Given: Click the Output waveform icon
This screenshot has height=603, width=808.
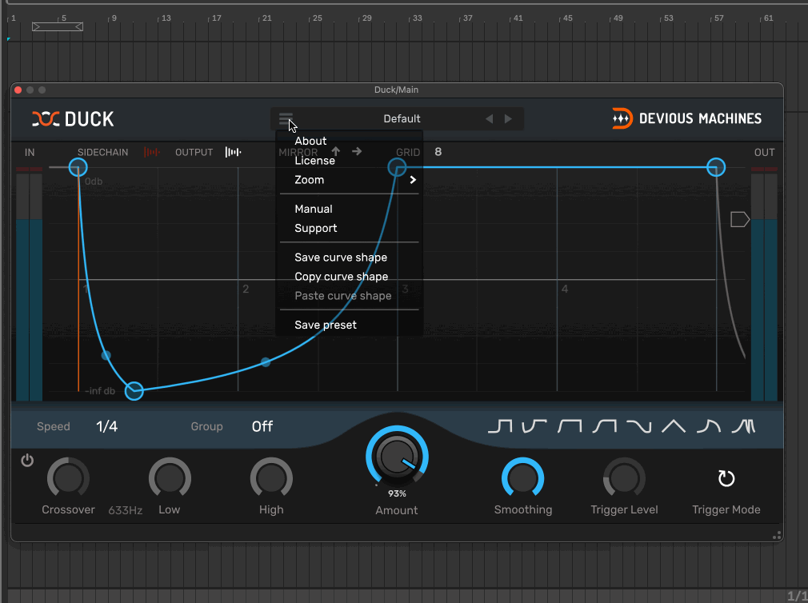Looking at the screenshot, I should pos(233,152).
